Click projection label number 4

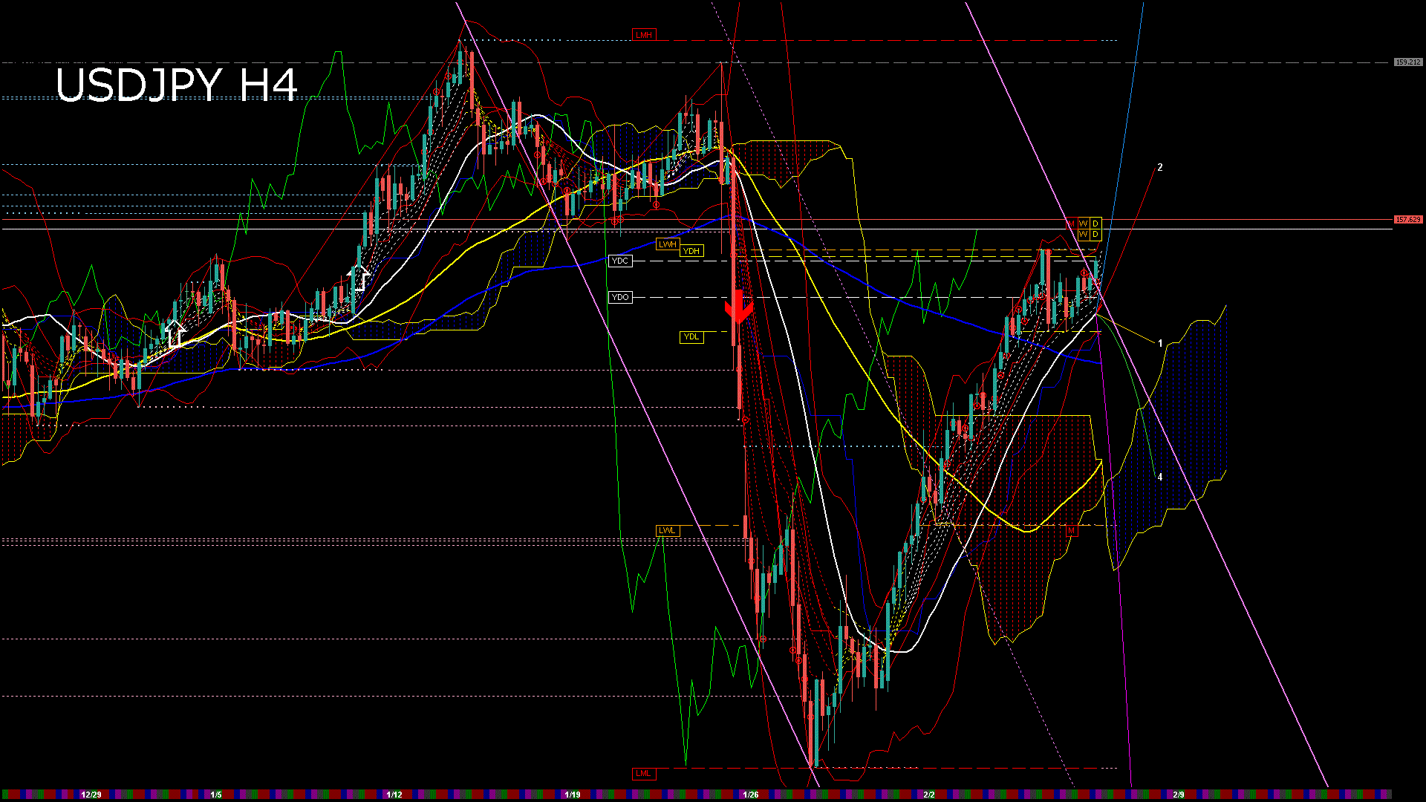(1160, 477)
